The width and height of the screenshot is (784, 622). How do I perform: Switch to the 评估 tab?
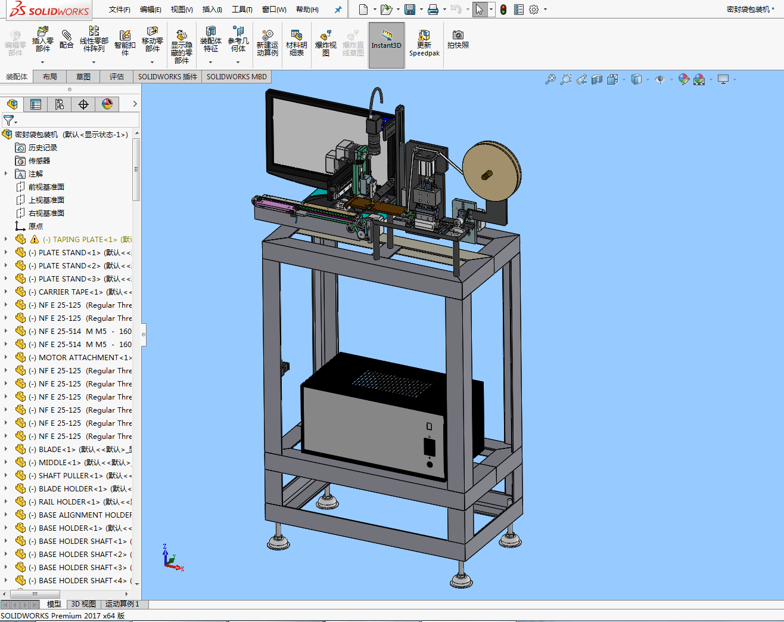(116, 77)
